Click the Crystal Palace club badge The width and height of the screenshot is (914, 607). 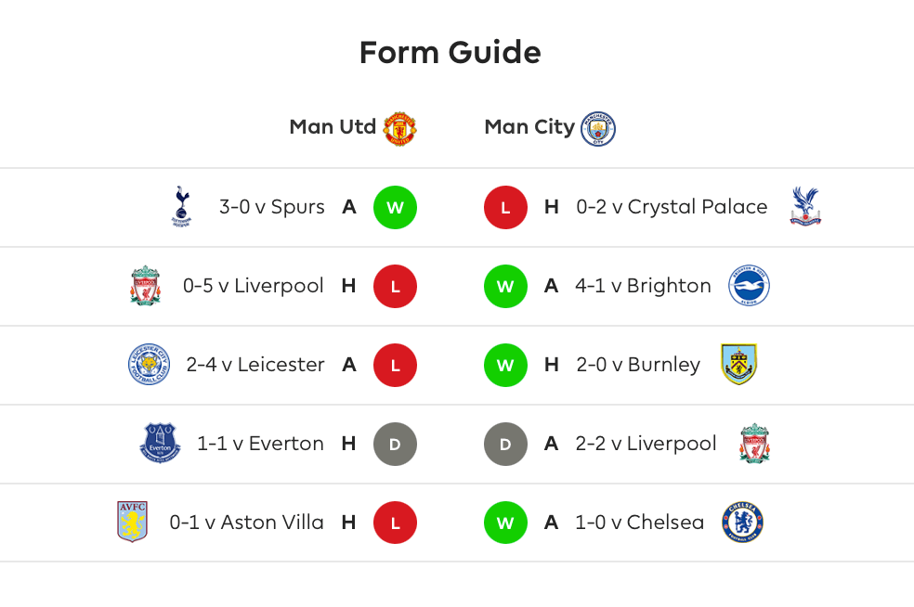pyautogui.click(x=804, y=206)
